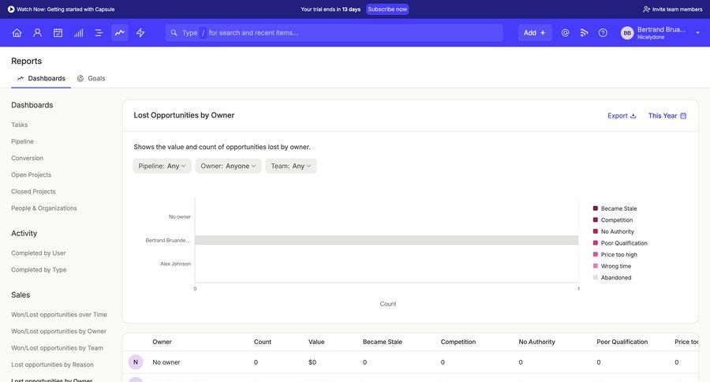Viewport: 710px width, 382px height.
Task: Go to the Home dashboard icon
Action: (x=17, y=32)
